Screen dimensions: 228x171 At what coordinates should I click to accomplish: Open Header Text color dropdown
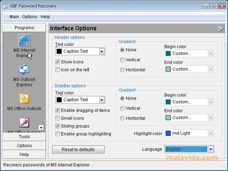tap(102, 51)
